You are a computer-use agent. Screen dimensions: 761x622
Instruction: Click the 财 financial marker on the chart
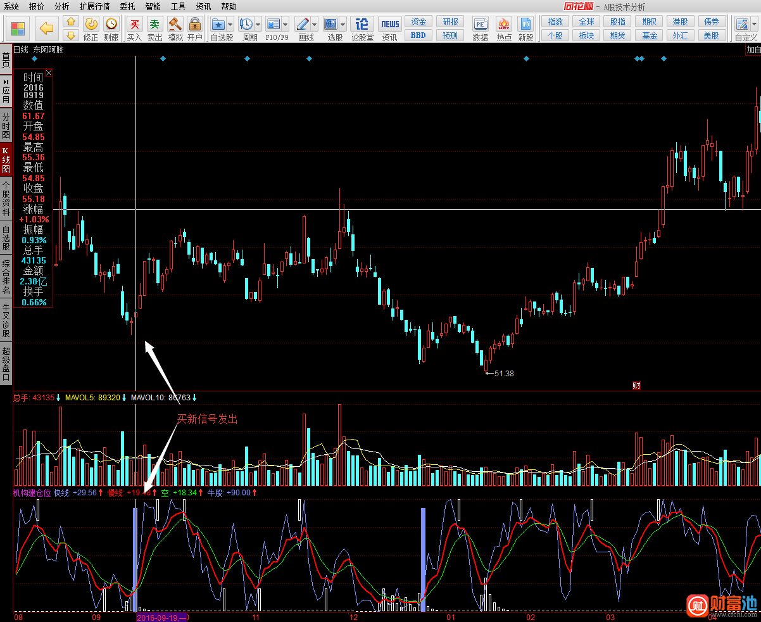(636, 385)
